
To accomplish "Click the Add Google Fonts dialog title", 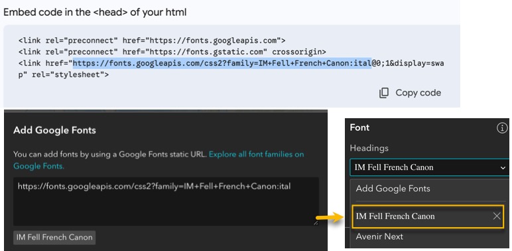I will pos(54,130).
